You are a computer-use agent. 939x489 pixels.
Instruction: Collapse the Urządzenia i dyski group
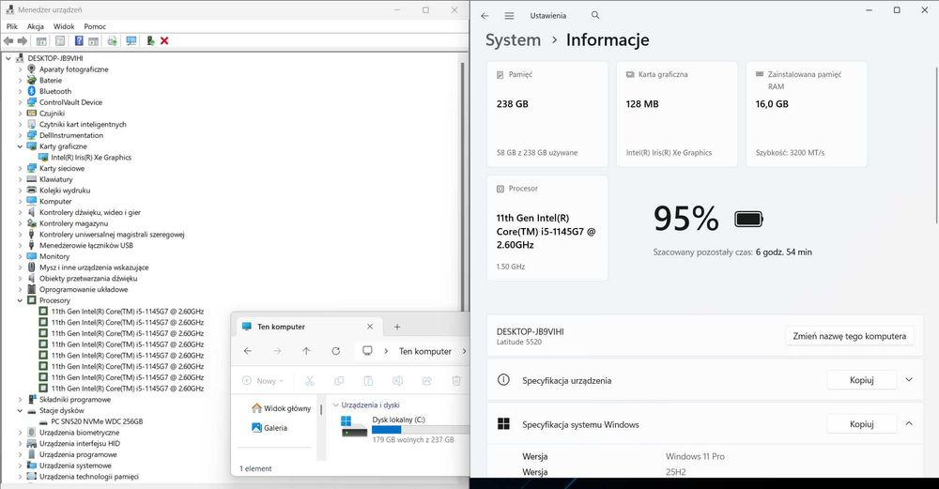[x=336, y=405]
